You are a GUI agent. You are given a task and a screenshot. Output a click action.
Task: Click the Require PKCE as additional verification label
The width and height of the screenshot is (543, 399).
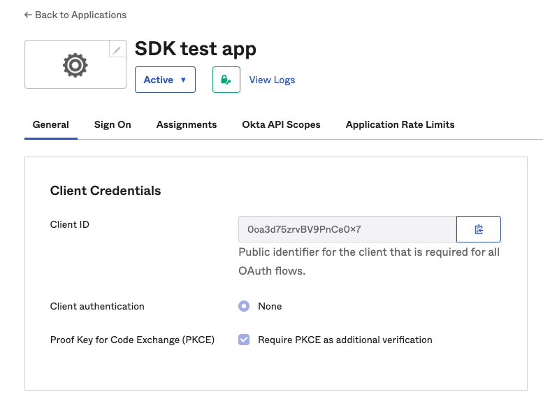[345, 340]
